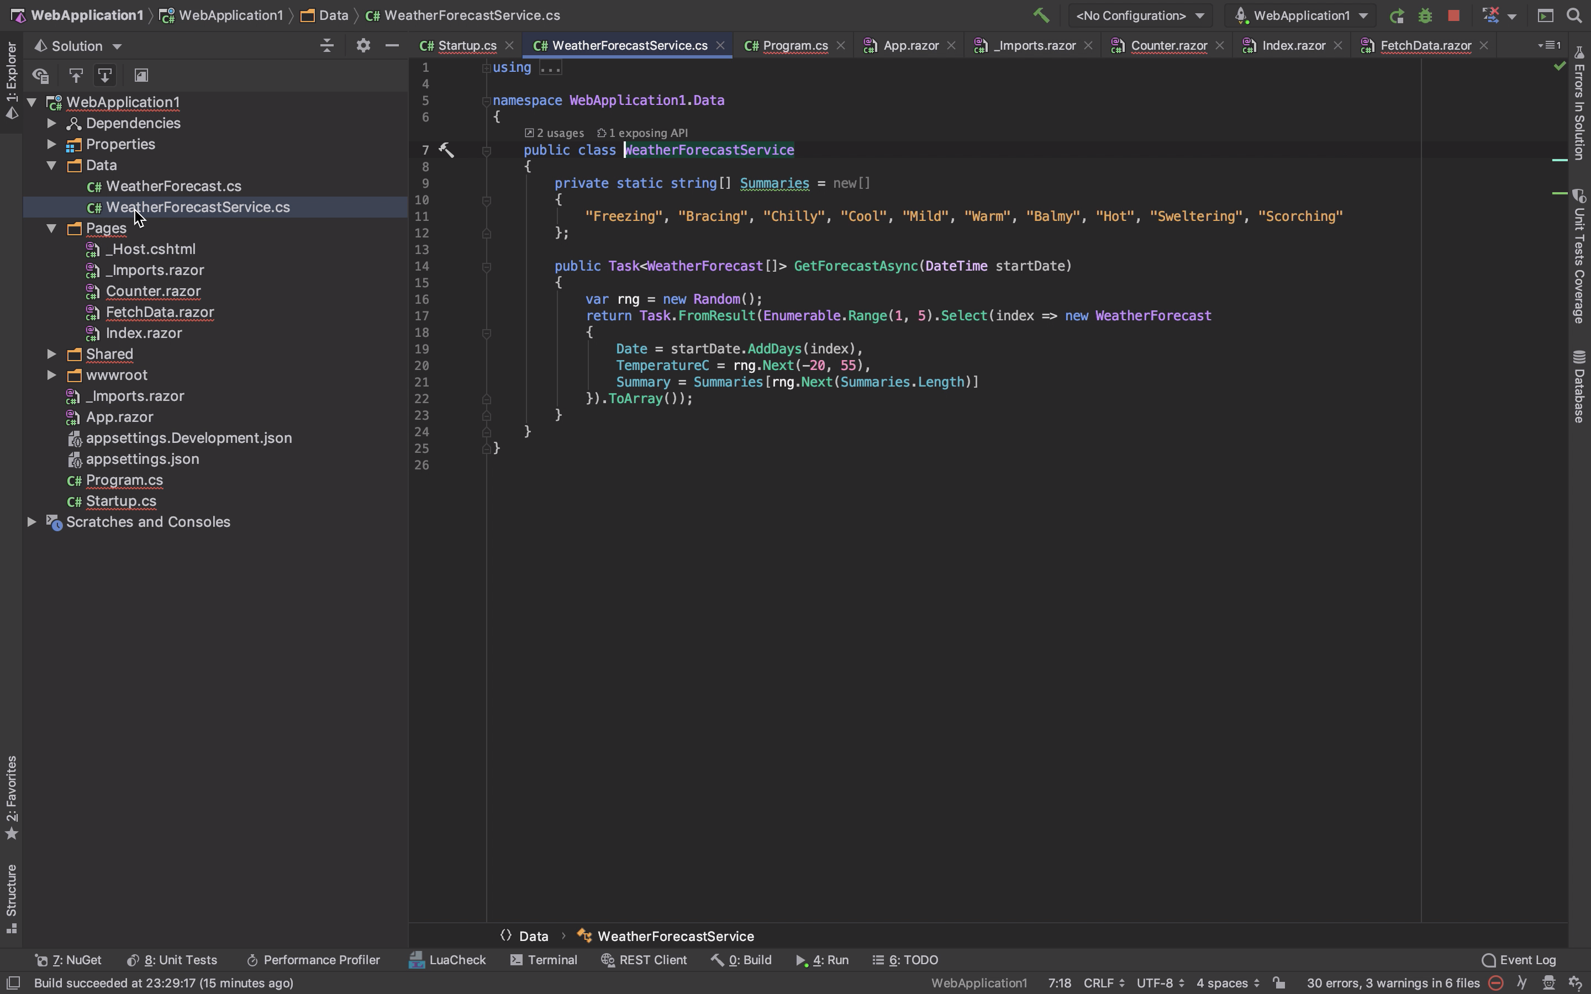
Task: Switch to the FetchData.razor tab
Action: click(1424, 45)
